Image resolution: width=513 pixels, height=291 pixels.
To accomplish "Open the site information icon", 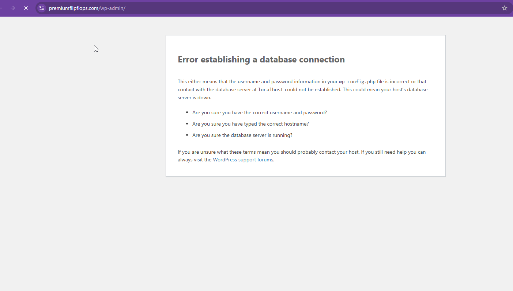I will (x=42, y=8).
